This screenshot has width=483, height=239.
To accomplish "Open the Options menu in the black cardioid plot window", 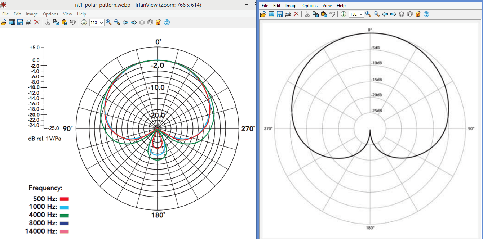I will coord(310,6).
